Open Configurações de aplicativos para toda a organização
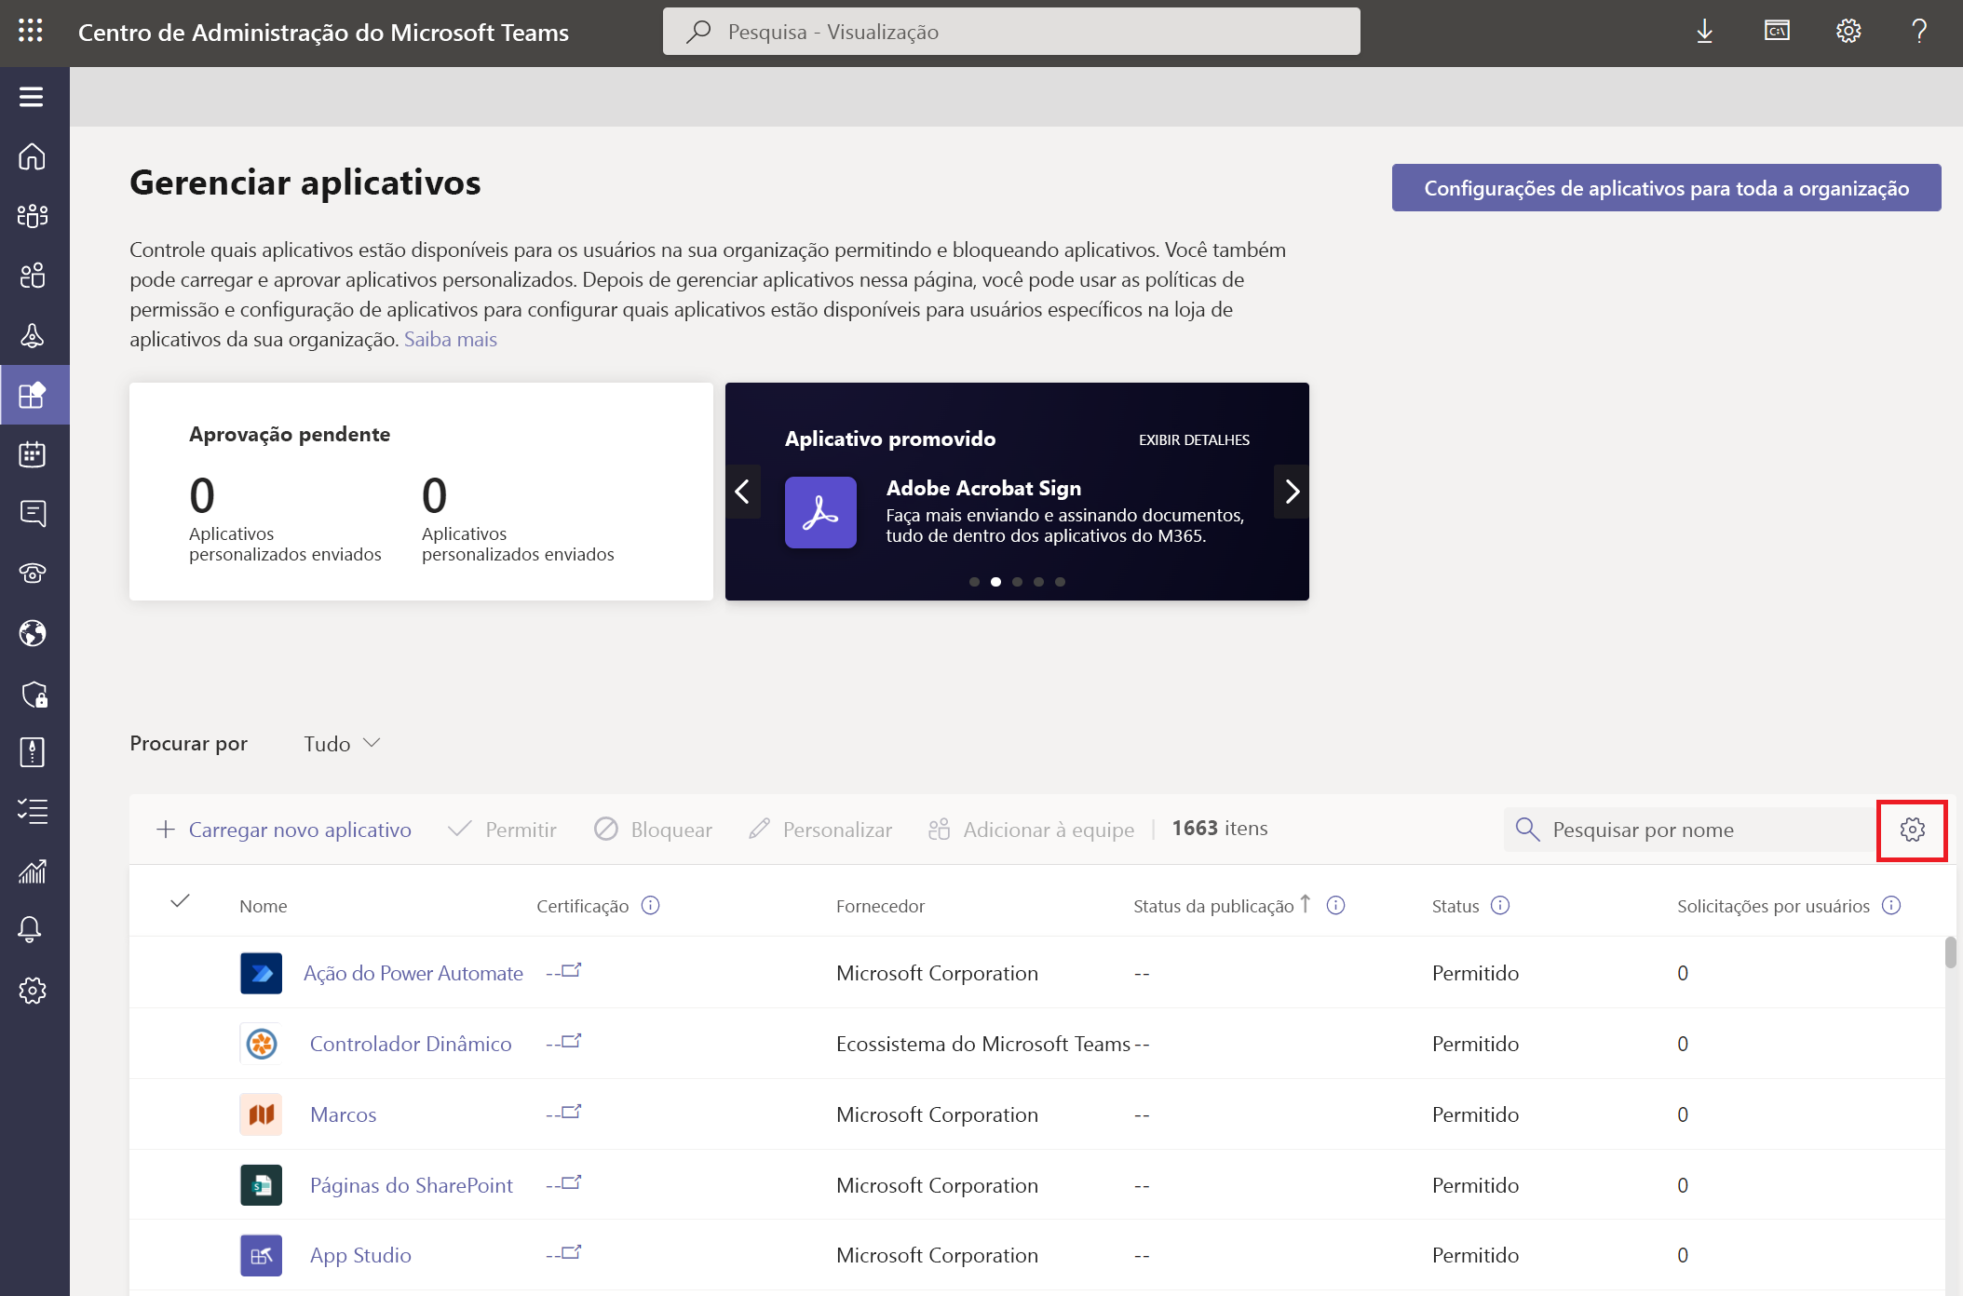The width and height of the screenshot is (1963, 1296). pyautogui.click(x=1666, y=188)
